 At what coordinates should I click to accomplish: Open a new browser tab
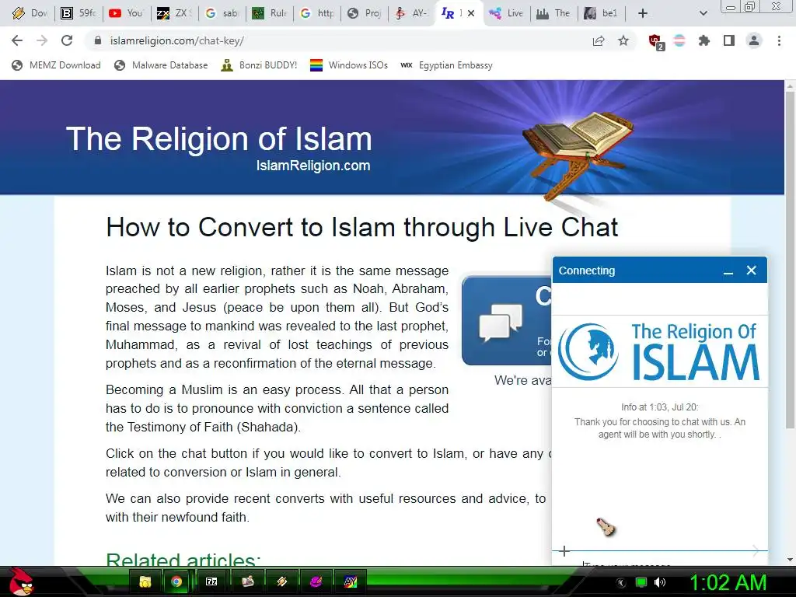tap(643, 13)
